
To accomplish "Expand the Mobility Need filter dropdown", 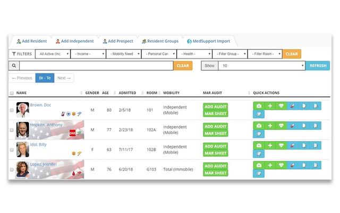I will point(123,54).
